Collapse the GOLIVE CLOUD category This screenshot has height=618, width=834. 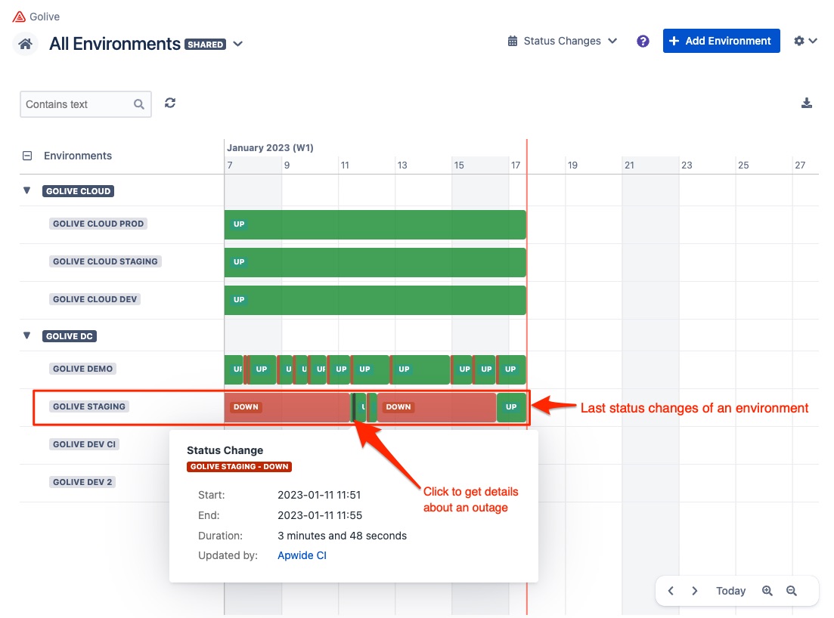27,190
